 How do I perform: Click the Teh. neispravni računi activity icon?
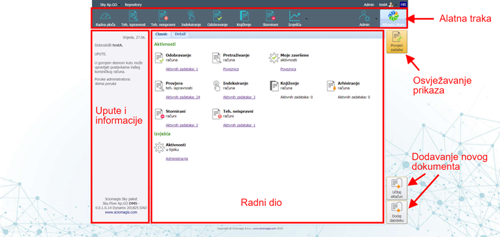coord(216,114)
